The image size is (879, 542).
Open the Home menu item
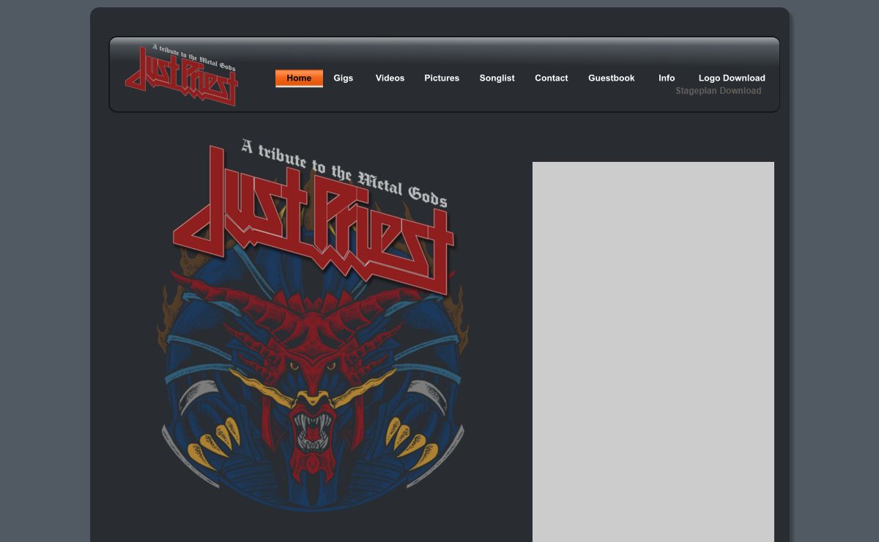299,78
